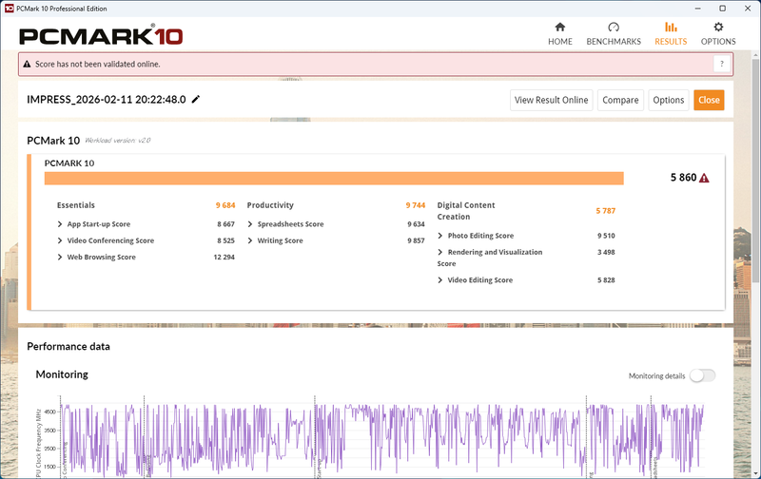Close the PCMark 10 window
The height and width of the screenshot is (479, 761).
748,9
